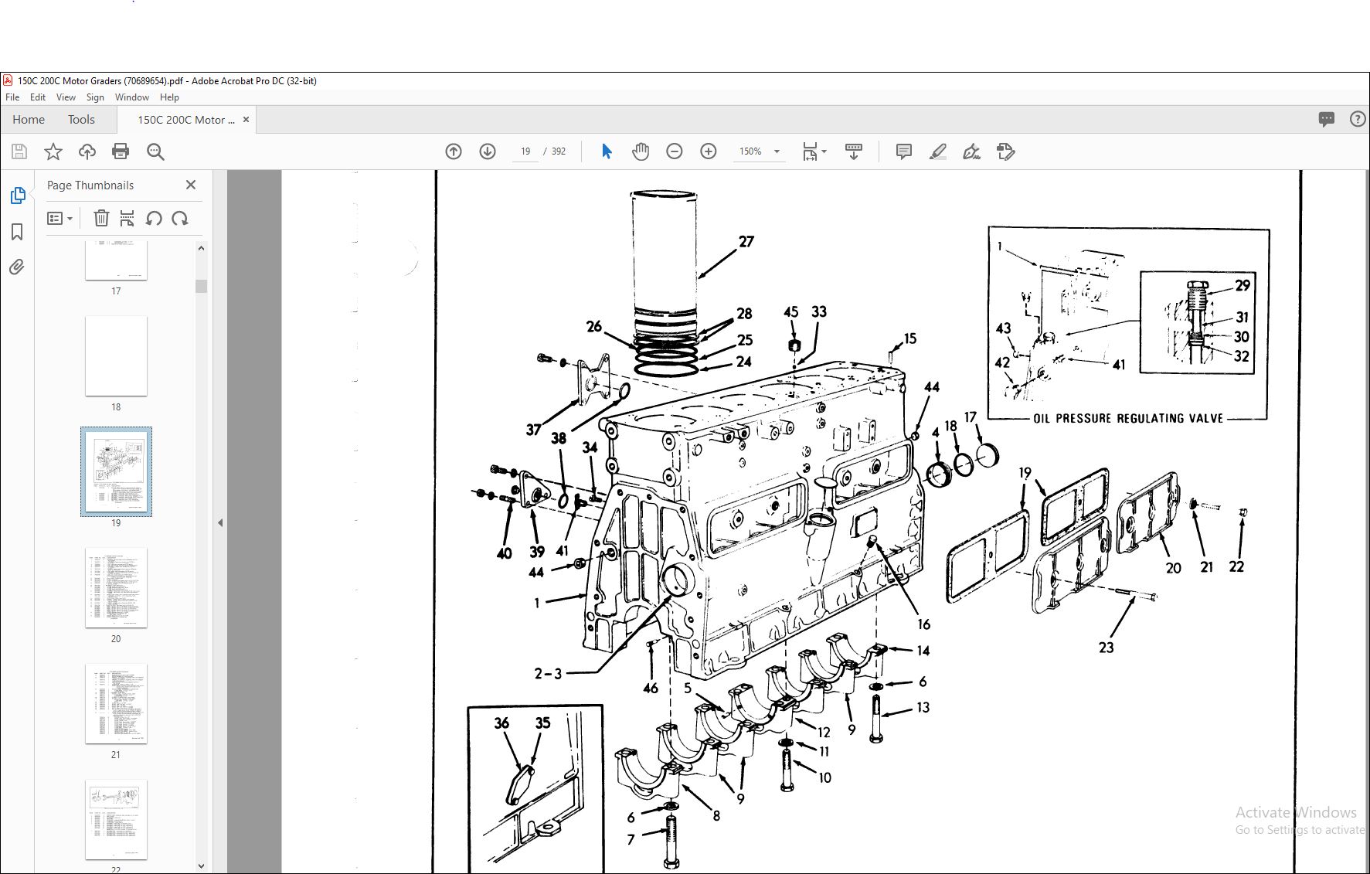This screenshot has height=874, width=1370.
Task: Select page 21 thumbnail
Action: point(116,703)
